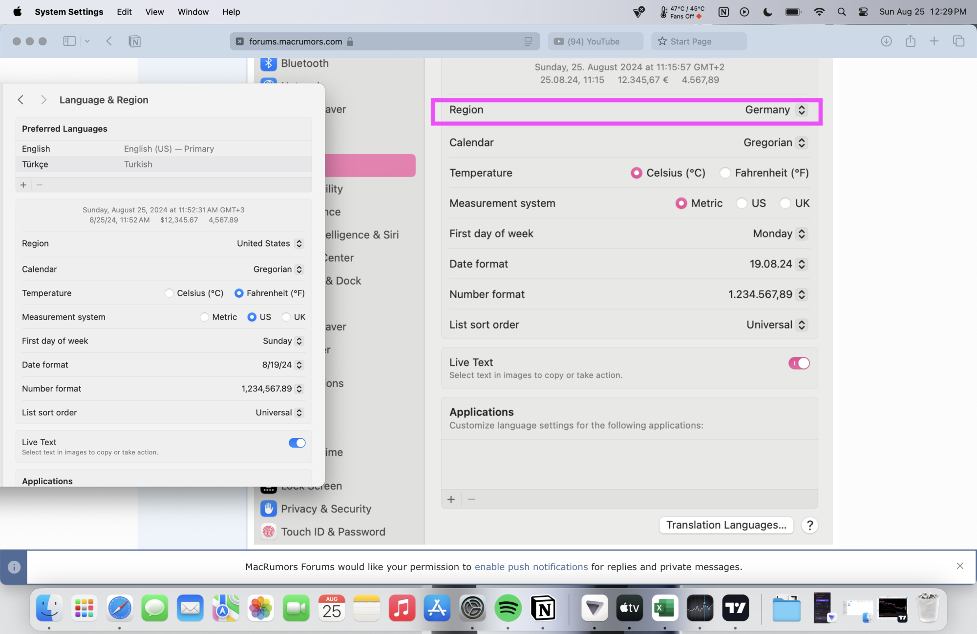Open the Window menu
The height and width of the screenshot is (634, 977).
tap(193, 12)
